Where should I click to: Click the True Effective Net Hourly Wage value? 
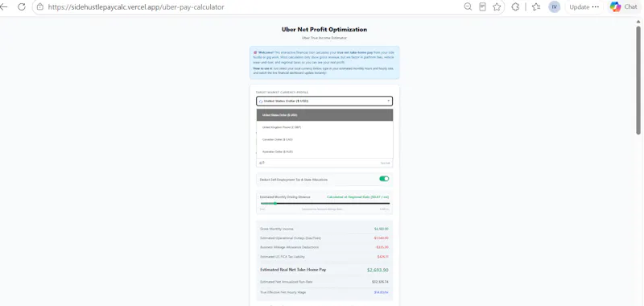pyautogui.click(x=381, y=292)
